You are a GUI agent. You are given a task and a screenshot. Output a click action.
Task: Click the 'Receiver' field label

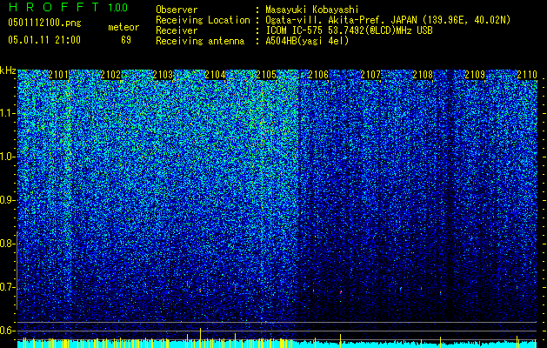177,30
